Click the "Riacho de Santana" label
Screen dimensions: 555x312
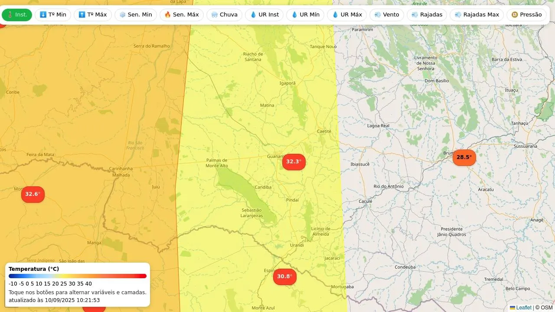coord(253,57)
